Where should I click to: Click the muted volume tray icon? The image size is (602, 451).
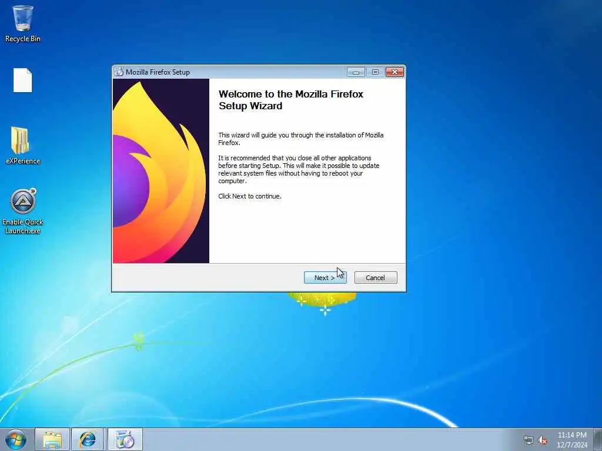coord(543,440)
